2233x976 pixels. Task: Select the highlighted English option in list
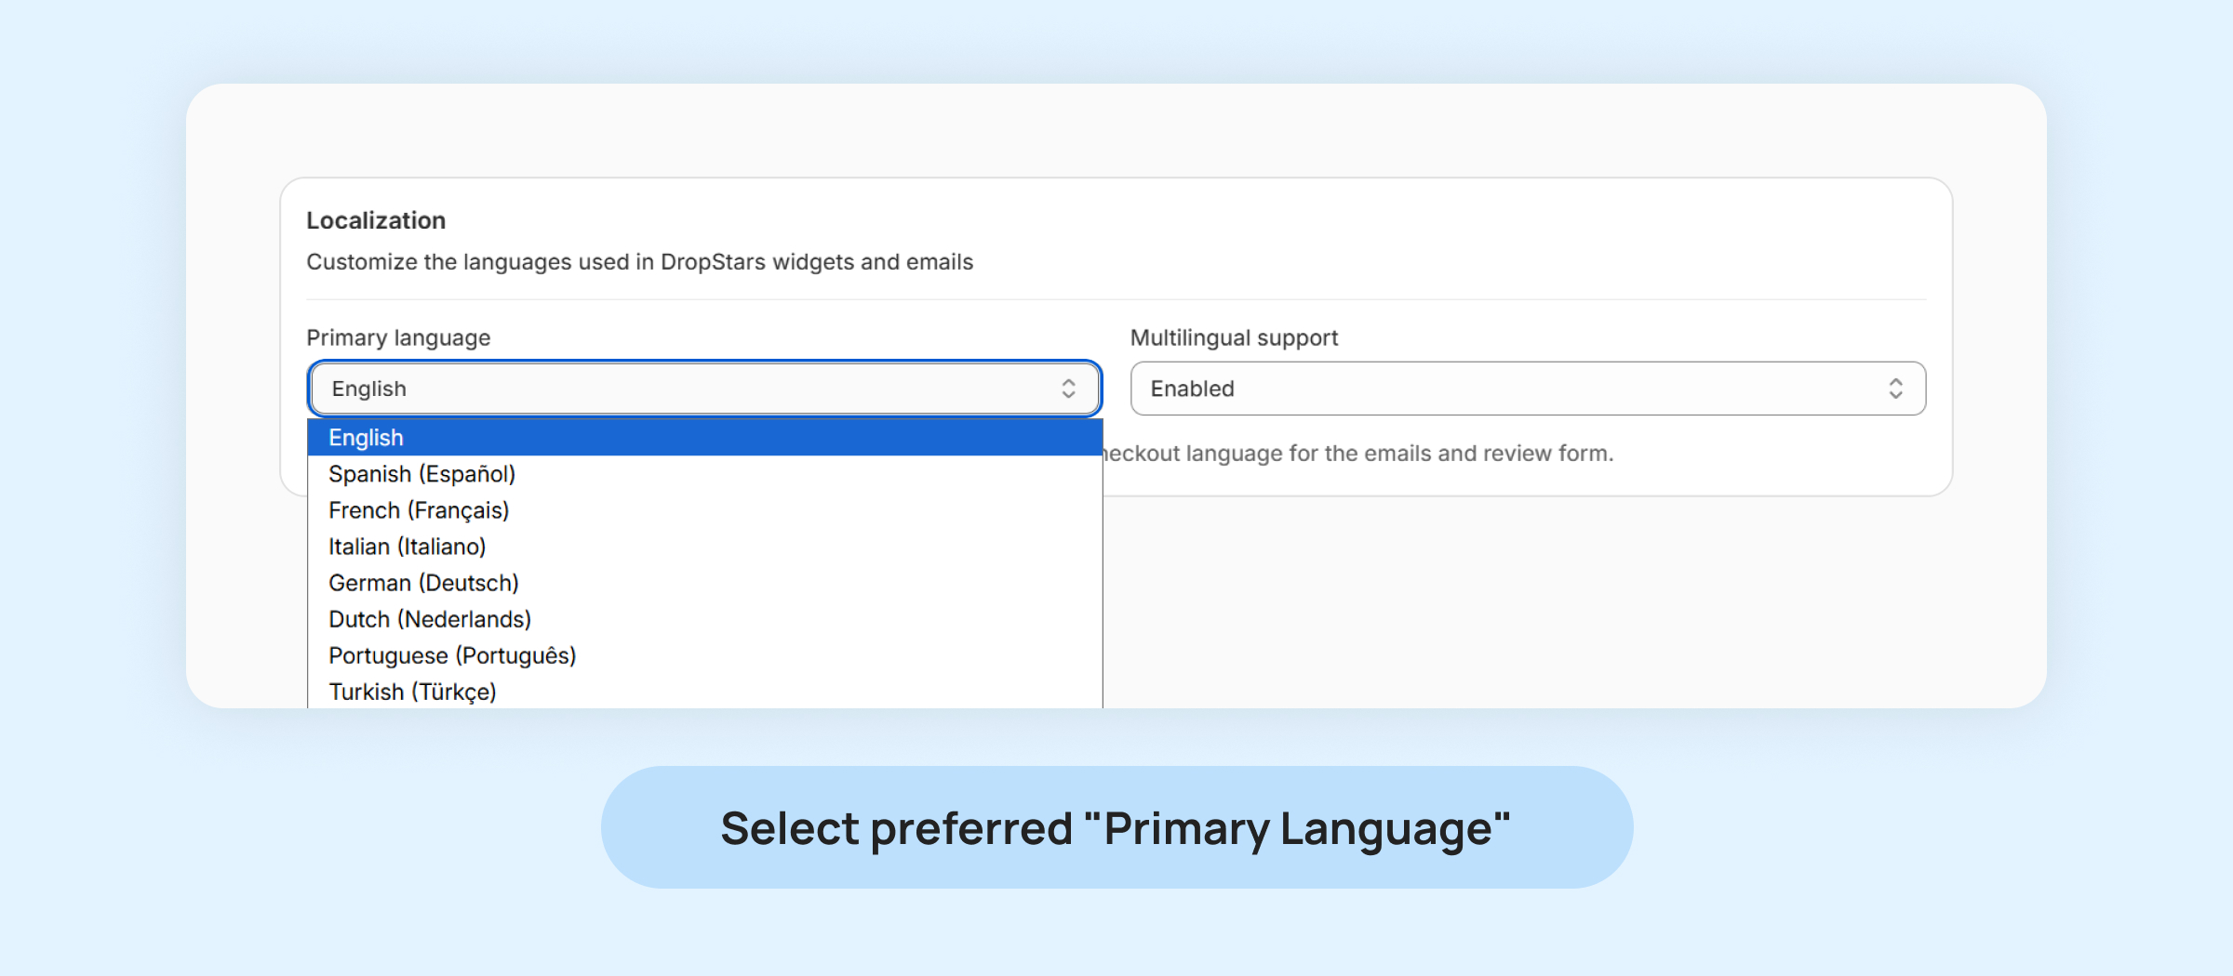(x=704, y=438)
